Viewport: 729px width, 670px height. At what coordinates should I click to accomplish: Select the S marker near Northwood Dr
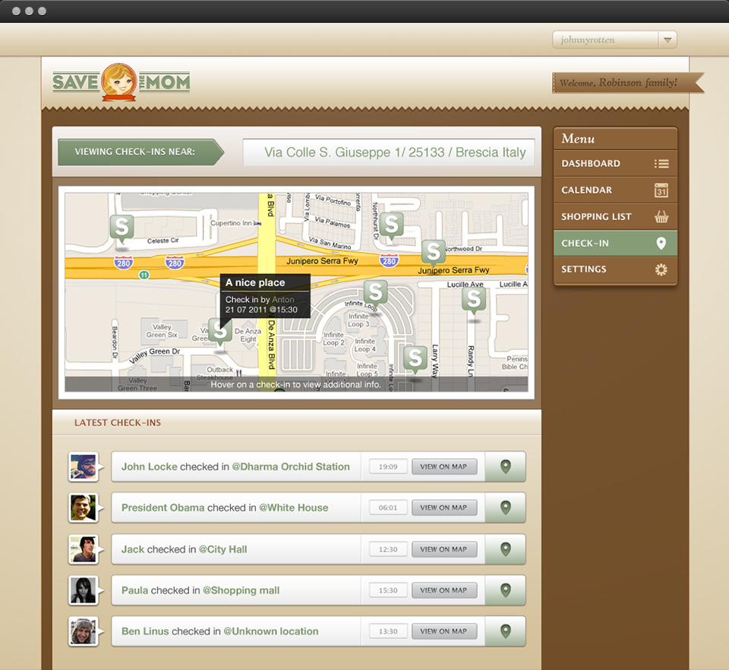[433, 253]
